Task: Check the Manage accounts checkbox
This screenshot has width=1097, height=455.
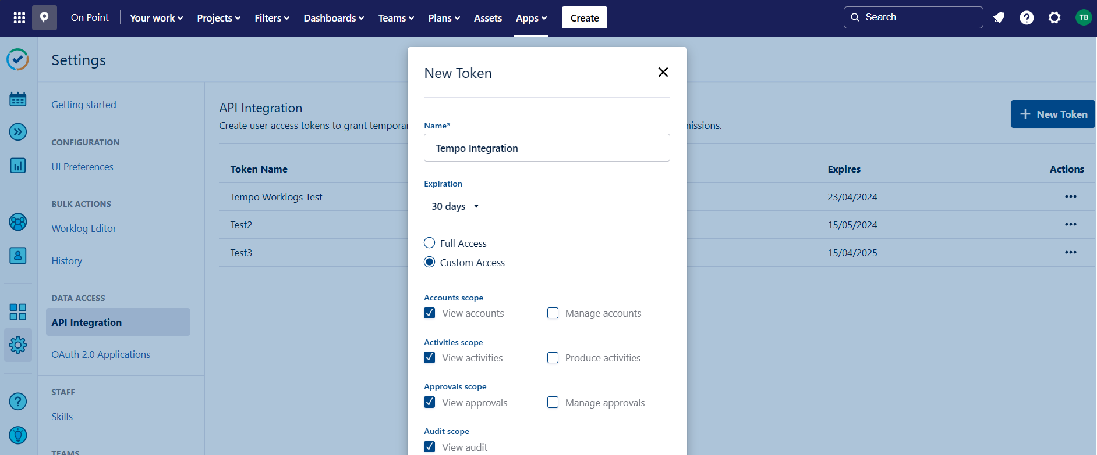Action: pyautogui.click(x=553, y=313)
